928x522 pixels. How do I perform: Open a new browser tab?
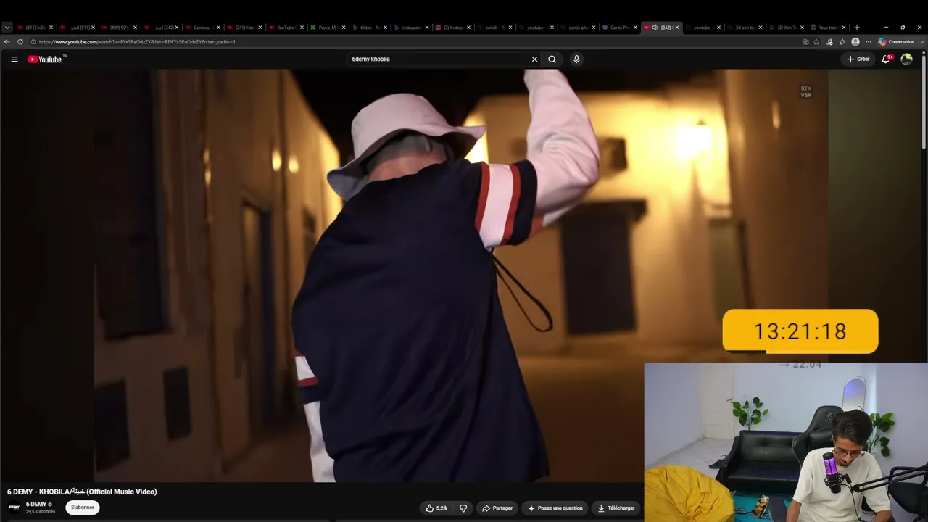[x=857, y=28]
